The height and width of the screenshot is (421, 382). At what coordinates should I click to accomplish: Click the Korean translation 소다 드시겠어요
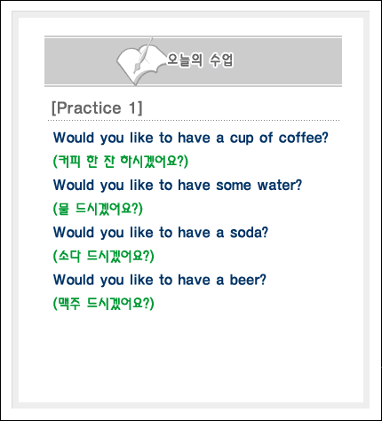pos(103,256)
